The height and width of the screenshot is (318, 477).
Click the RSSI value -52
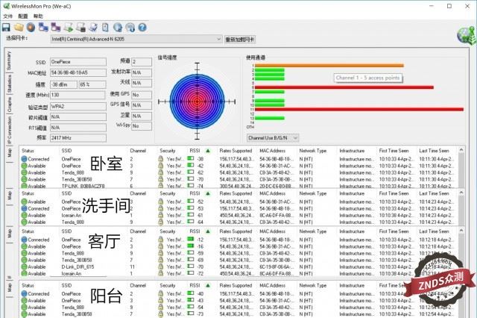click(x=200, y=202)
